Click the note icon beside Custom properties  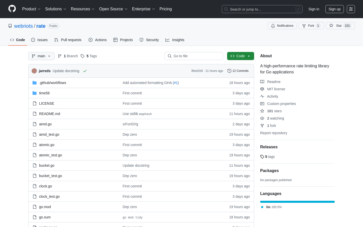point(262,104)
